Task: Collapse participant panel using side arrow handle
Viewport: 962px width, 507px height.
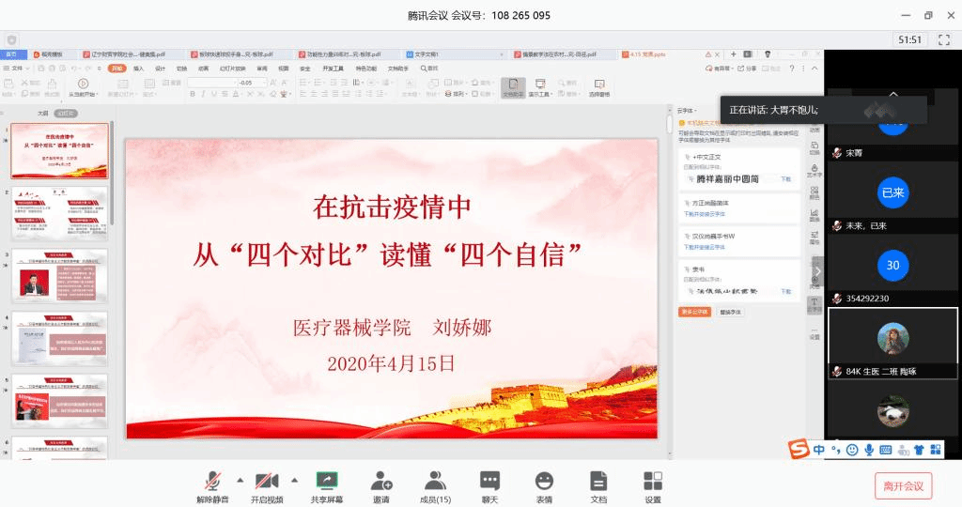Action: click(x=817, y=271)
